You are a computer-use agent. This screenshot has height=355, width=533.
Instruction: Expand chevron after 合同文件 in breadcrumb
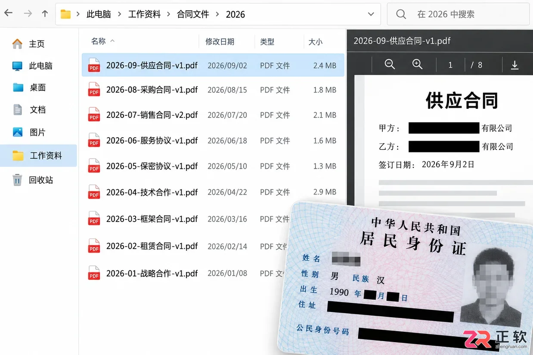217,14
